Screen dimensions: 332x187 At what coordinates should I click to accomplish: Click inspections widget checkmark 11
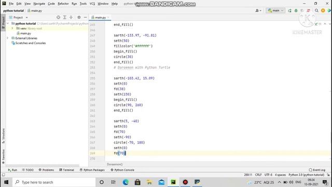318,24
